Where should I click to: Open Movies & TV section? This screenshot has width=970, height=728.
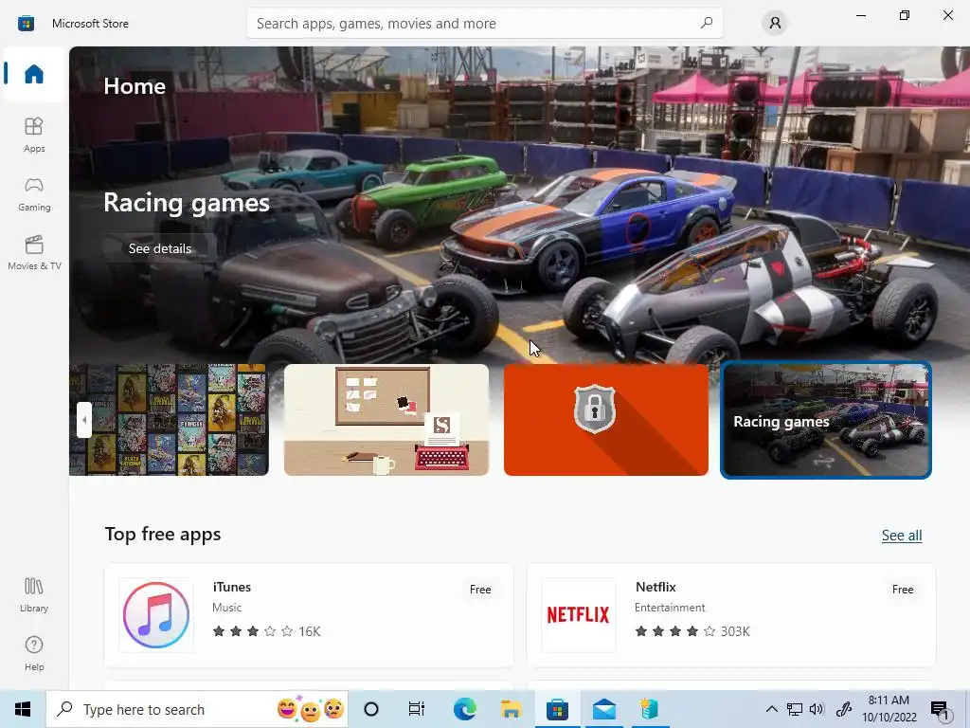(x=34, y=252)
